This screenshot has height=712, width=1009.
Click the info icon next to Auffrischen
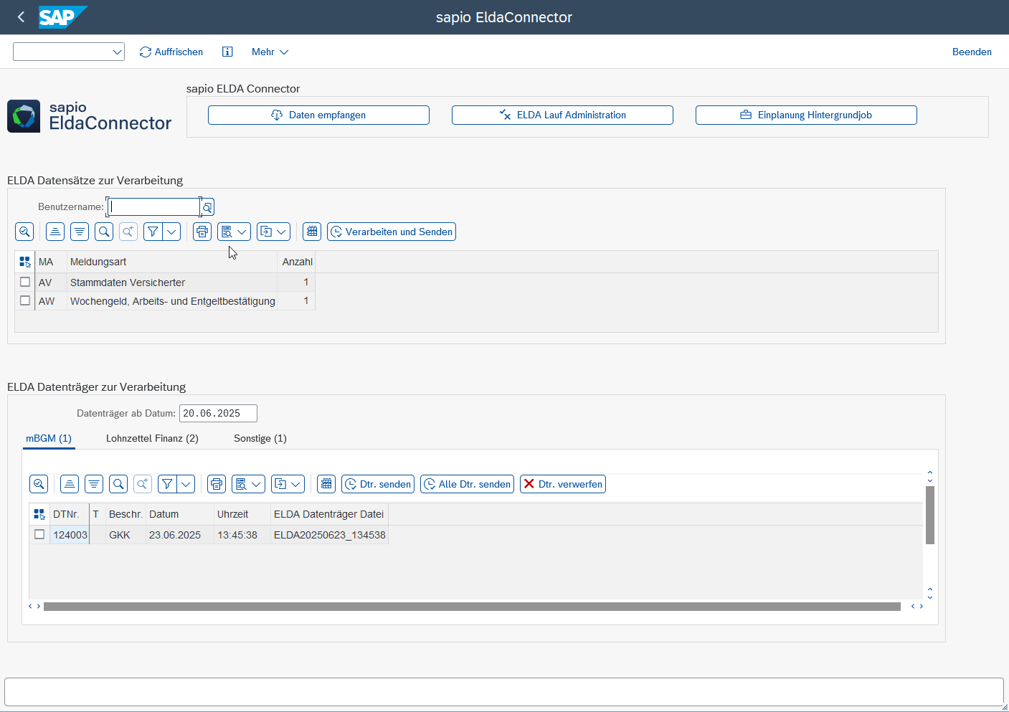[227, 52]
